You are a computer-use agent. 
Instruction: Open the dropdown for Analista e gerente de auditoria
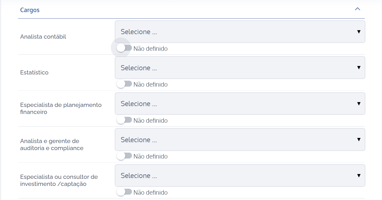click(240, 139)
